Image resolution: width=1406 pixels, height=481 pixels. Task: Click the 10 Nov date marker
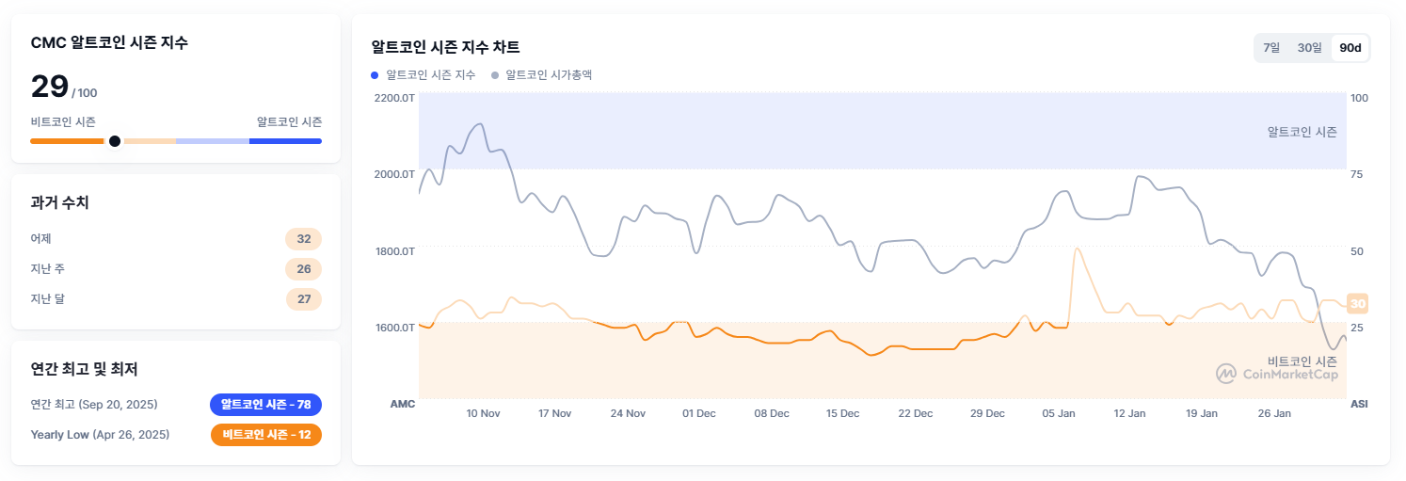(x=483, y=413)
